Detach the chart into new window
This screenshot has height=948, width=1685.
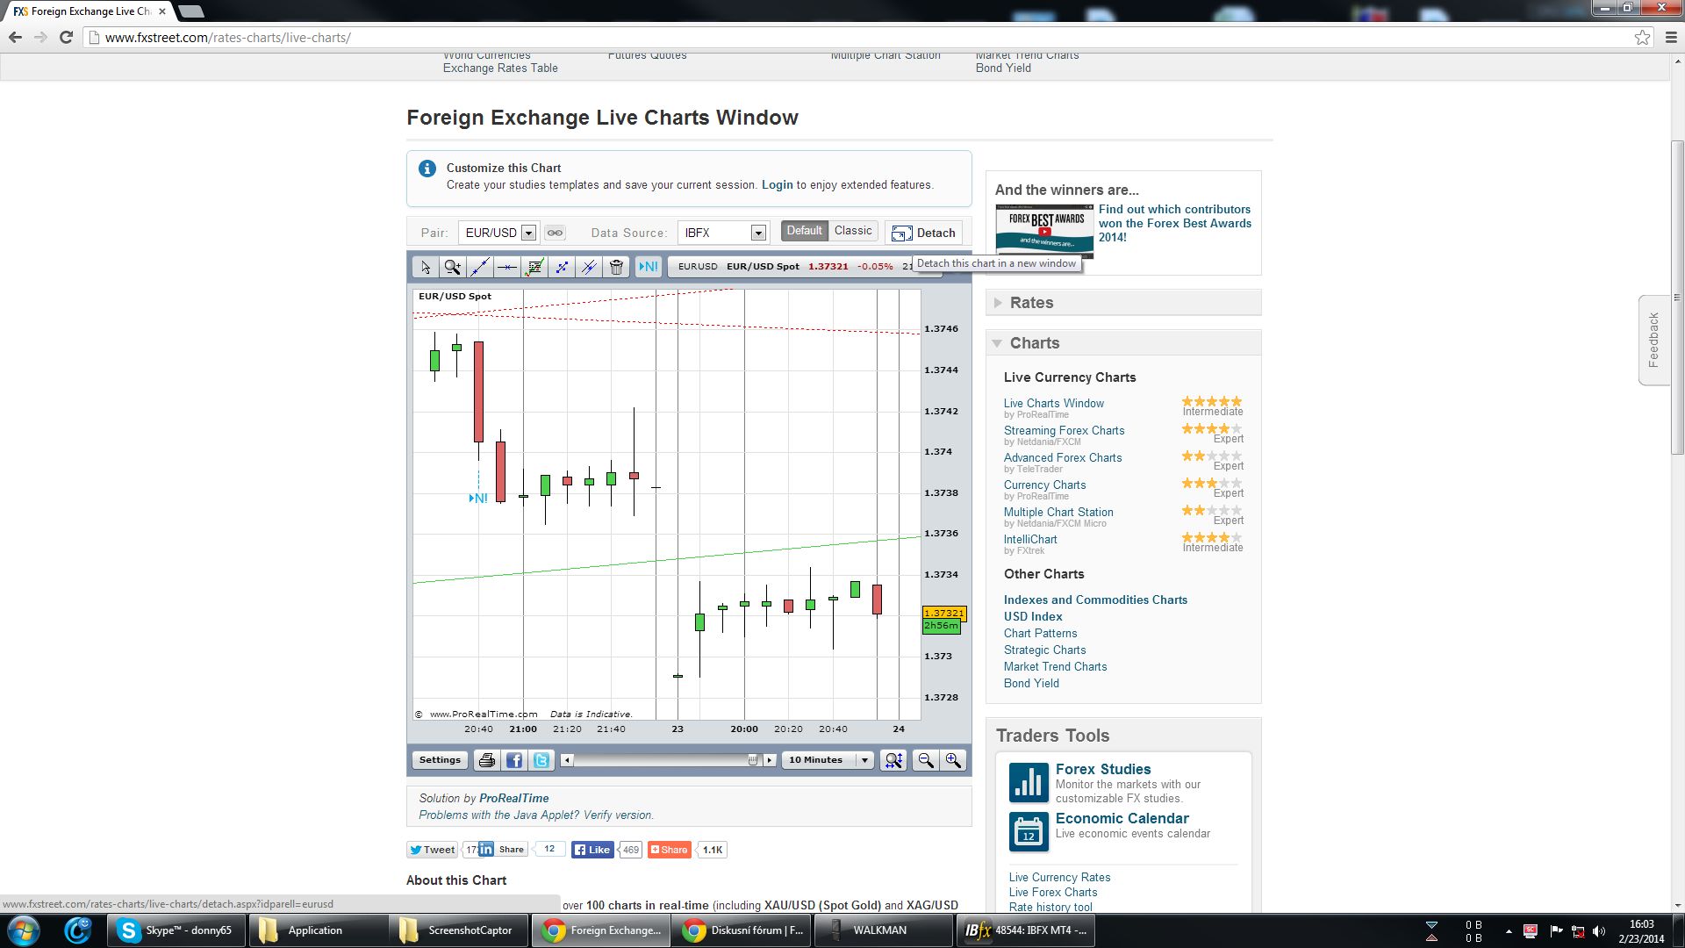click(x=923, y=233)
